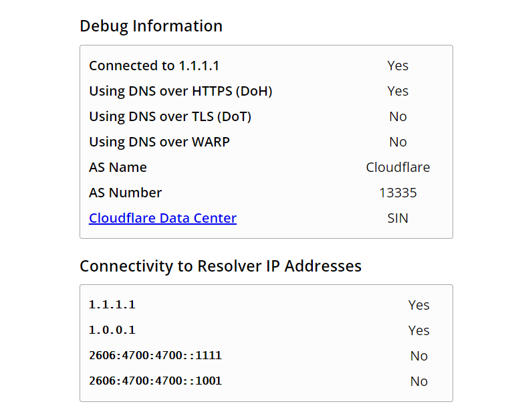Select the 2606:4700:4700::1111 address

click(156, 355)
